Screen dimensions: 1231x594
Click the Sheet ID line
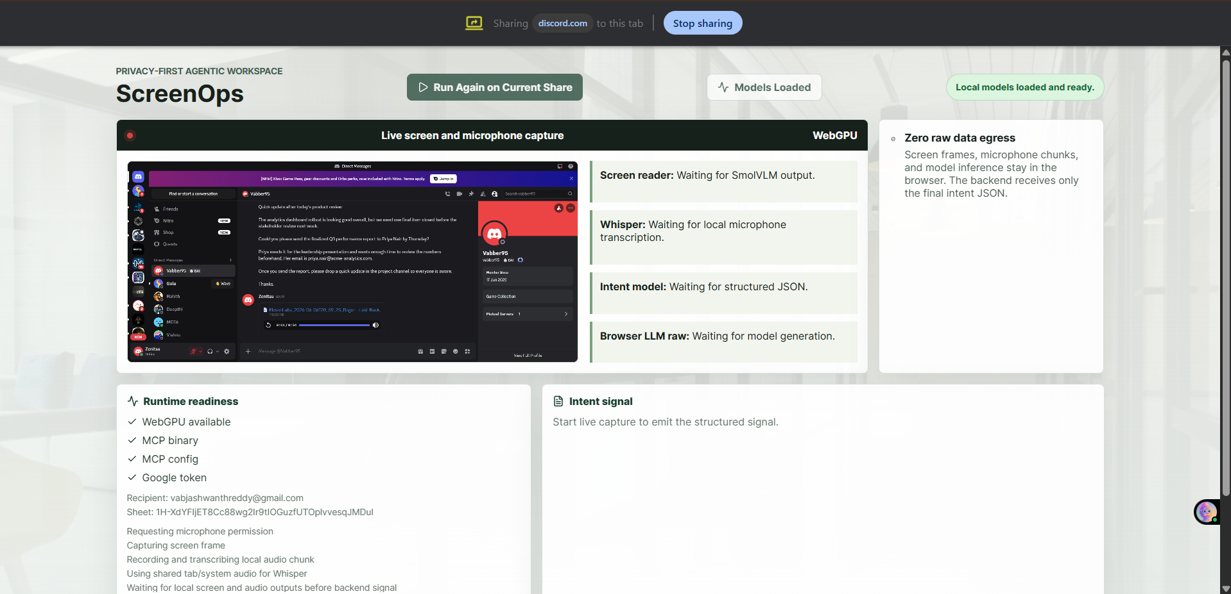point(250,512)
